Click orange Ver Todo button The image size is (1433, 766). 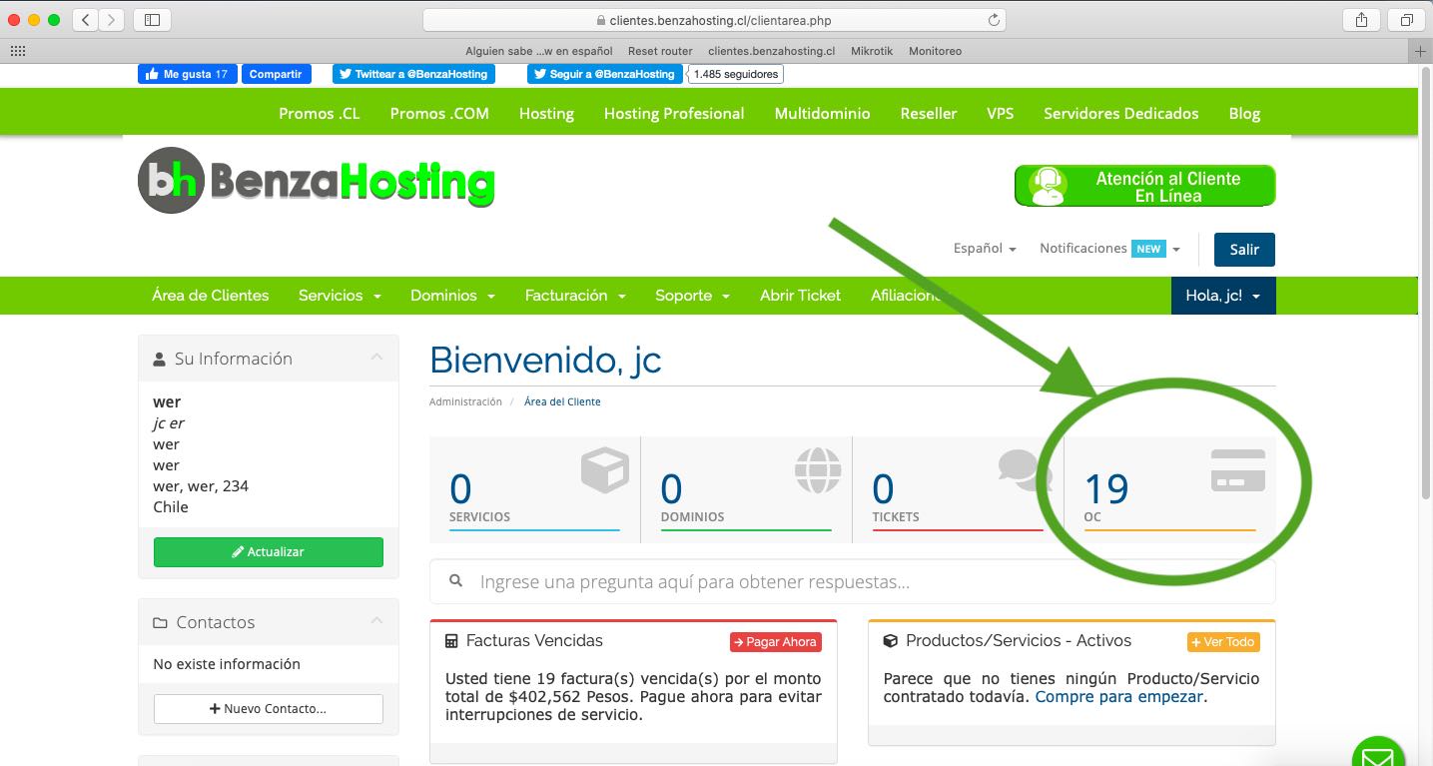[x=1223, y=642]
